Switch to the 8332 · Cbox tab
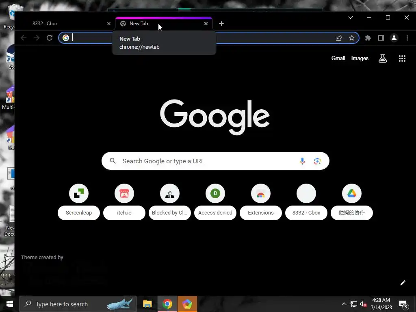This screenshot has width=416, height=312. [x=65, y=24]
